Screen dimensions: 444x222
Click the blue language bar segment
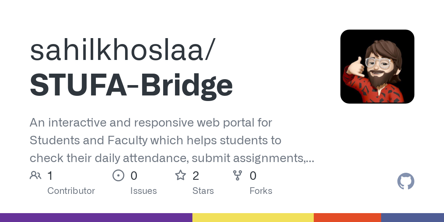pos(413,218)
